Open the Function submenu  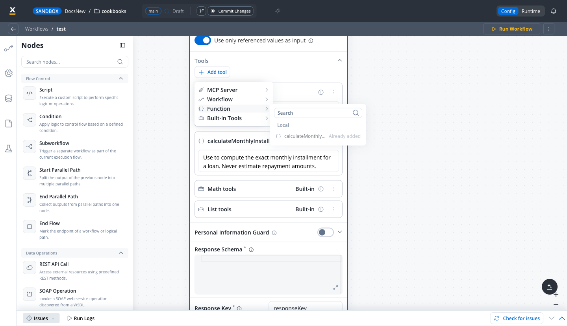click(x=233, y=109)
